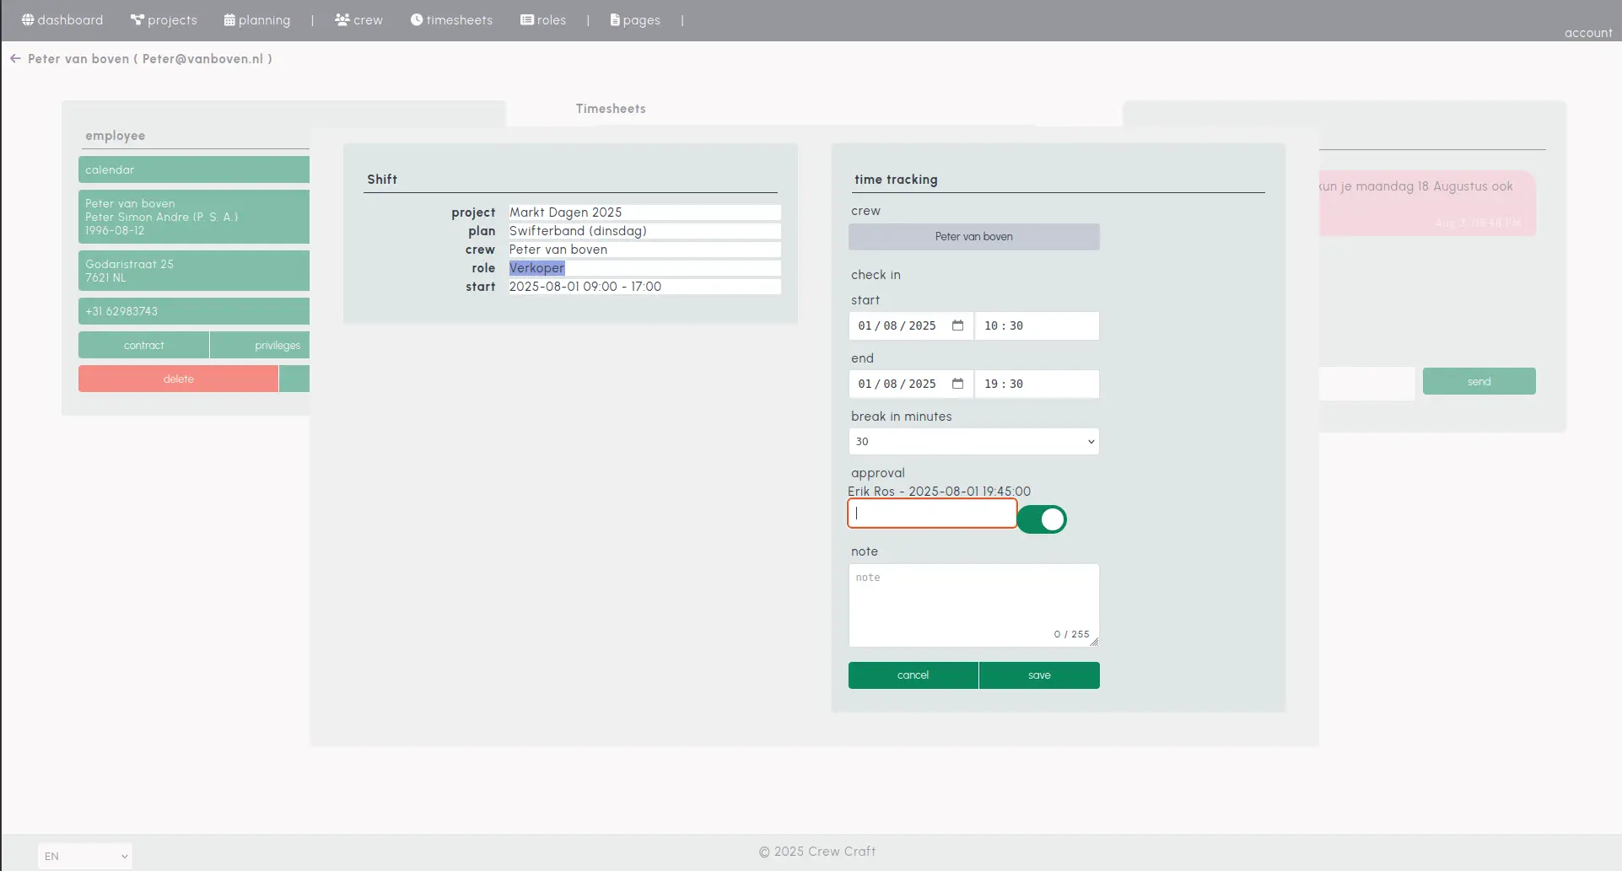The width and height of the screenshot is (1622, 871).
Task: Click the crew icon in the top bar
Action: click(x=341, y=19)
